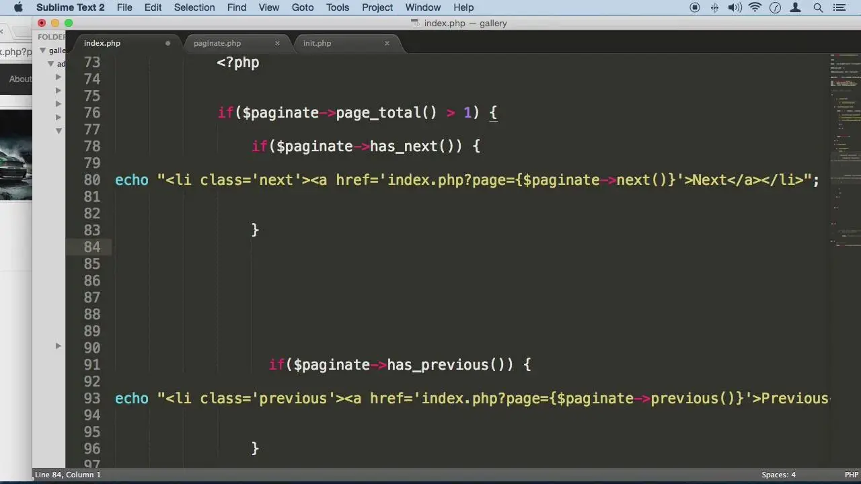Open the Selection menu
The height and width of the screenshot is (484, 861).
pos(194,7)
